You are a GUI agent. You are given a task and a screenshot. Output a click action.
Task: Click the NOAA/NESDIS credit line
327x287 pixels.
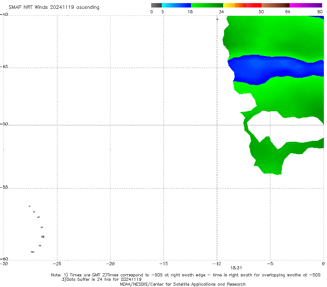pos(183,284)
